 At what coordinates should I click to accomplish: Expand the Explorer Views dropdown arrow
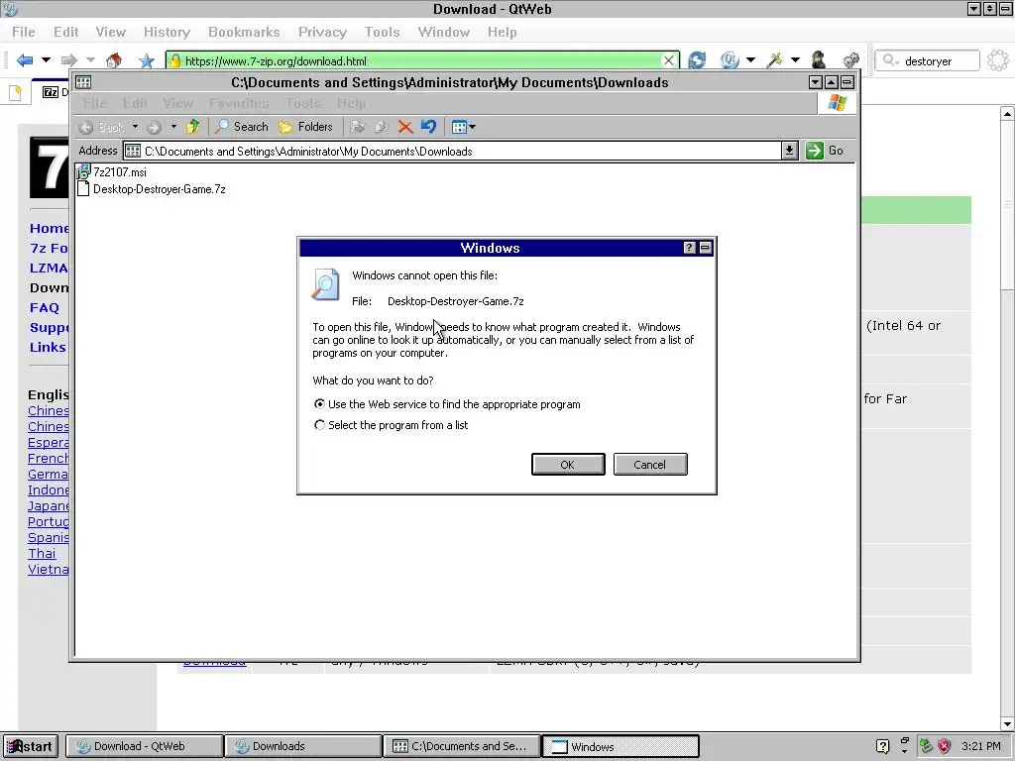473,127
